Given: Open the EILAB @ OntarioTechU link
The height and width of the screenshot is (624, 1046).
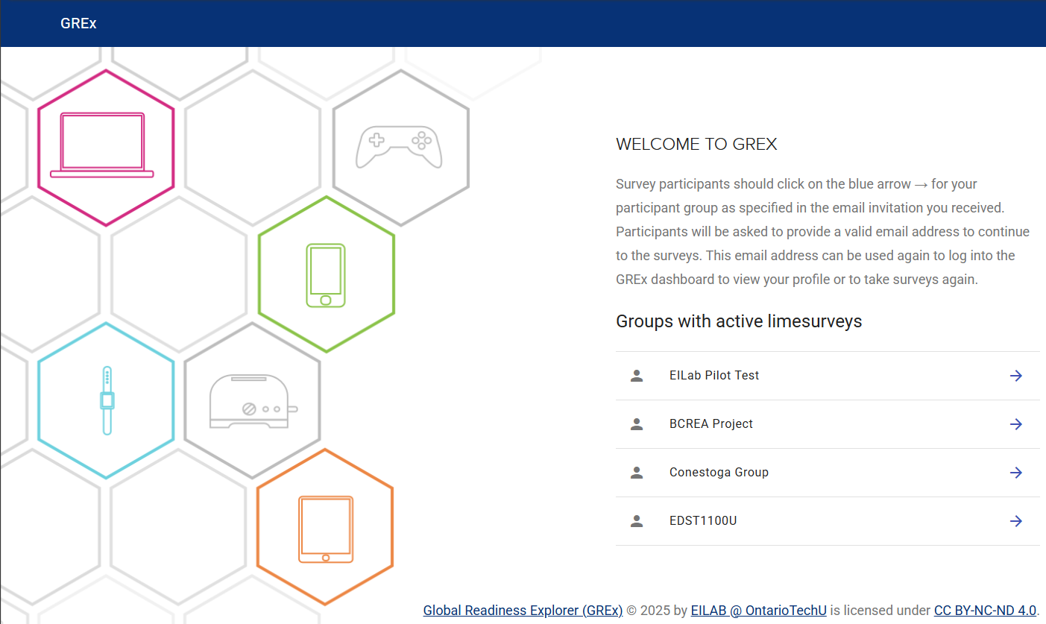Looking at the screenshot, I should click(758, 610).
